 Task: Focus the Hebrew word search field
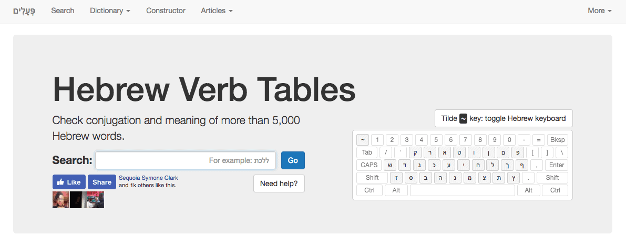point(185,160)
